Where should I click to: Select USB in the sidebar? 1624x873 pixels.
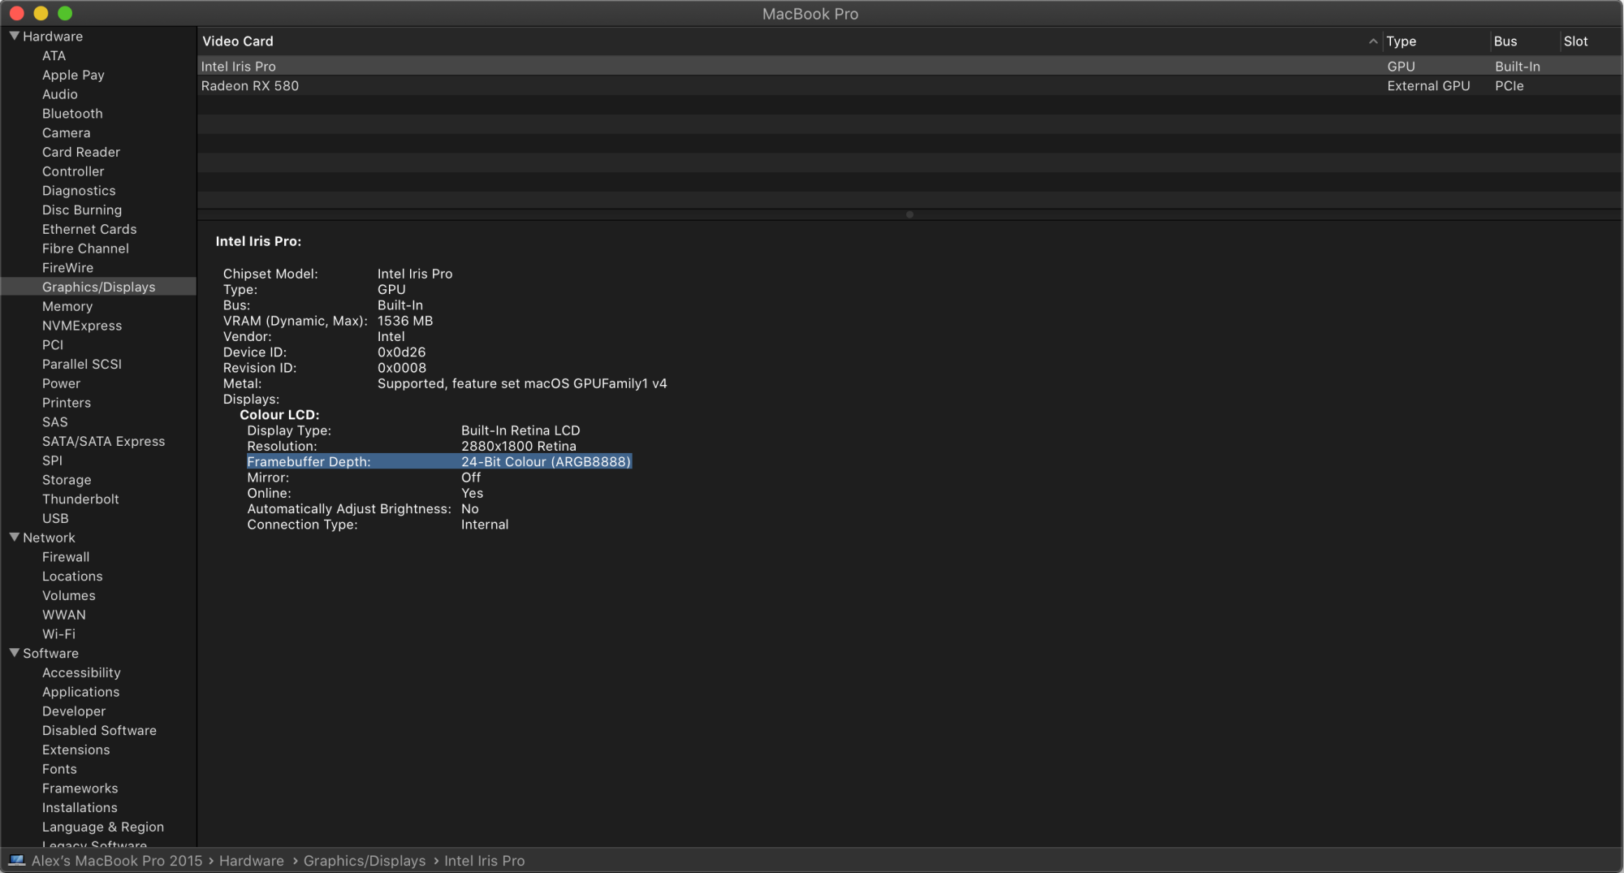(55, 518)
